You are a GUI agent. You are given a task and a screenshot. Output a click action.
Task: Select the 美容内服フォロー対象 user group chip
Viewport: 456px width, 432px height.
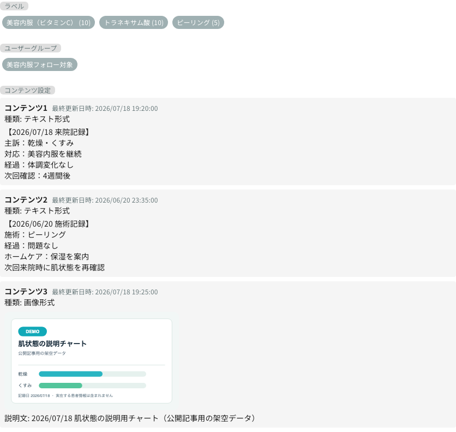(40, 64)
